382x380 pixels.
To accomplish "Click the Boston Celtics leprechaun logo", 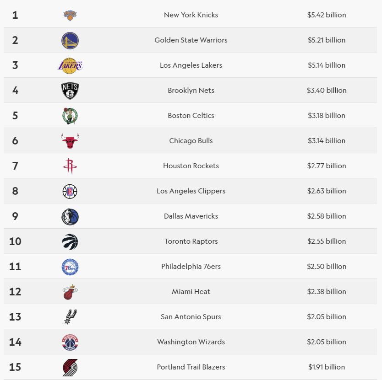I will (x=70, y=116).
